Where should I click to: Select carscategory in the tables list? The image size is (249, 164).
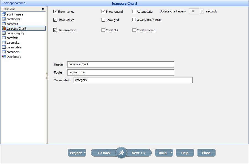[x=15, y=33]
